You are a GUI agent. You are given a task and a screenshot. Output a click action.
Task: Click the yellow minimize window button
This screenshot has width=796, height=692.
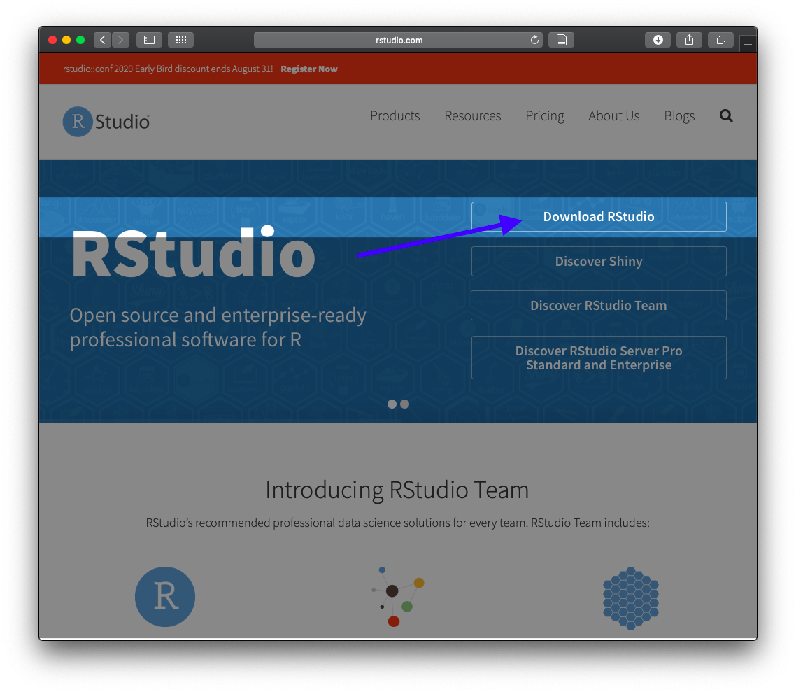coord(66,40)
